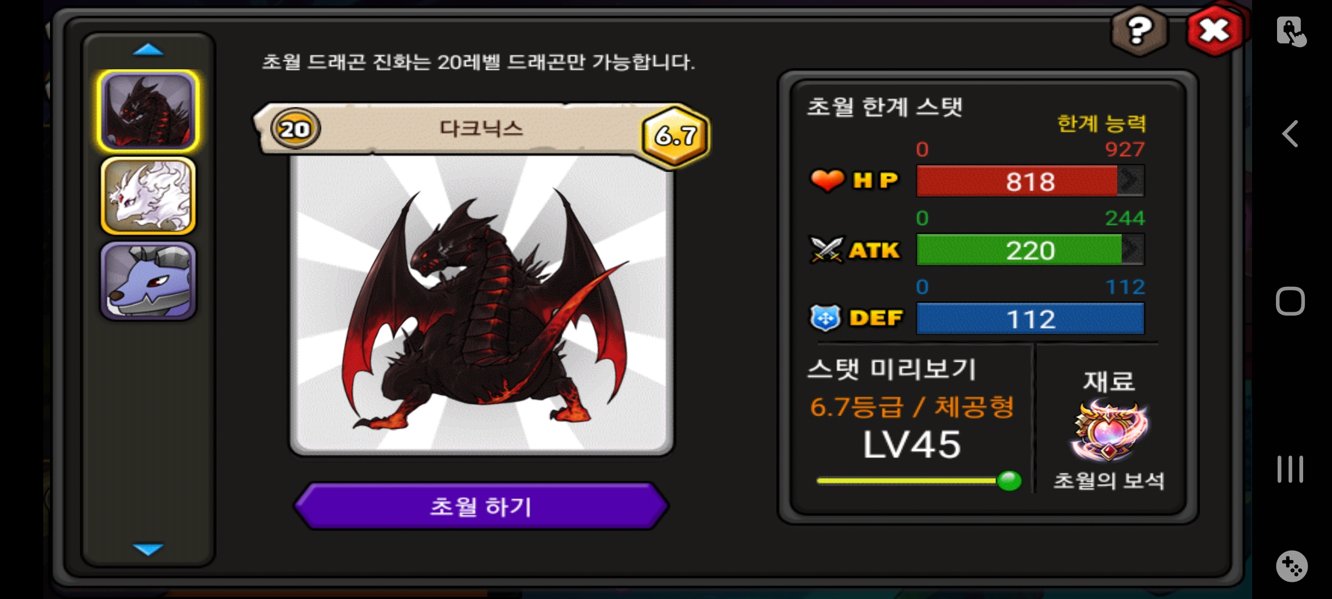Click the arrow at the HP bar's end
The image size is (1332, 599).
click(x=1131, y=181)
